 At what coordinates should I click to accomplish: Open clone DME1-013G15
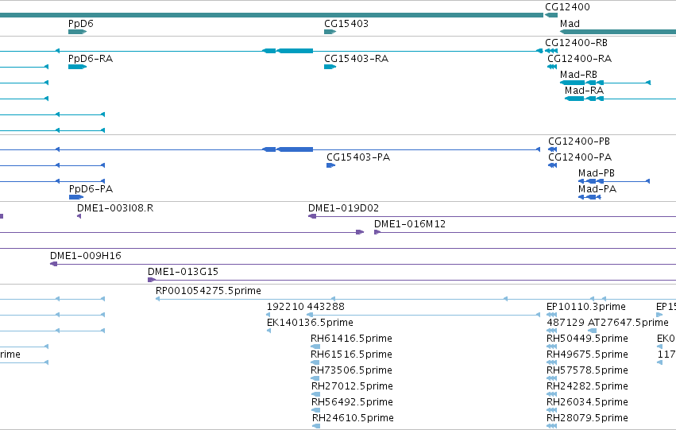tap(183, 272)
